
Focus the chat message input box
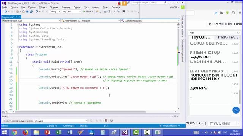click(210, 110)
